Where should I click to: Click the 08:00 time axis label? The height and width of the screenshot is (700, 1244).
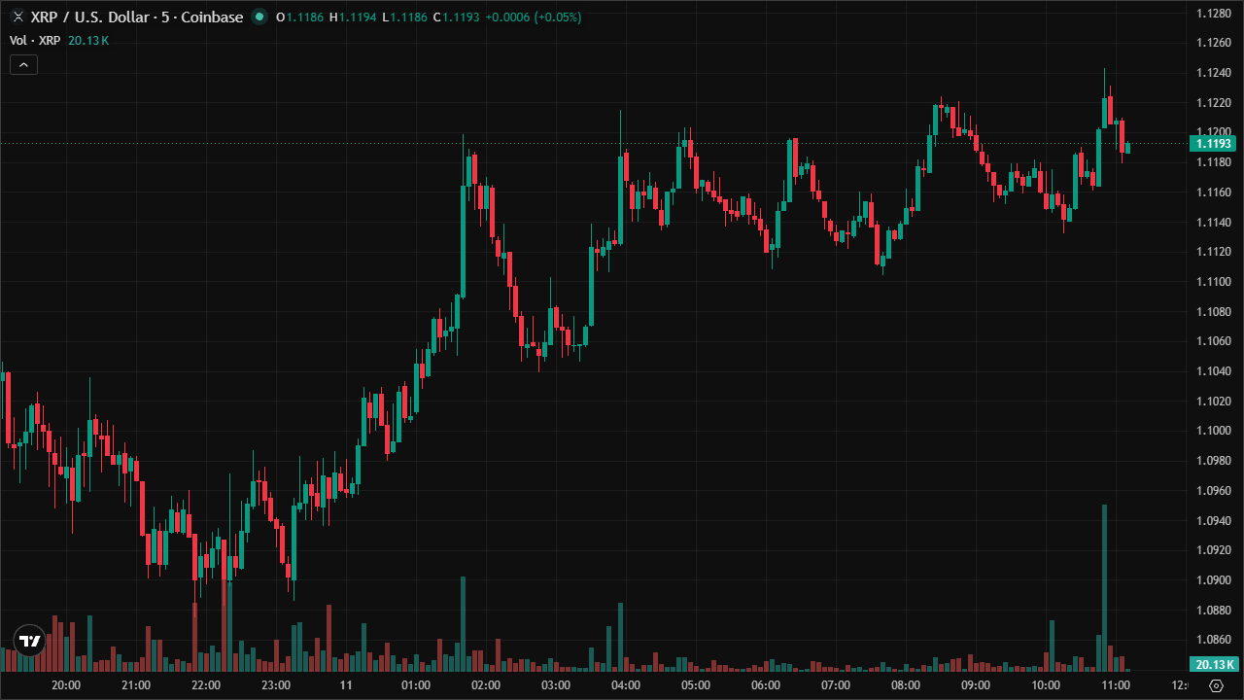906,685
